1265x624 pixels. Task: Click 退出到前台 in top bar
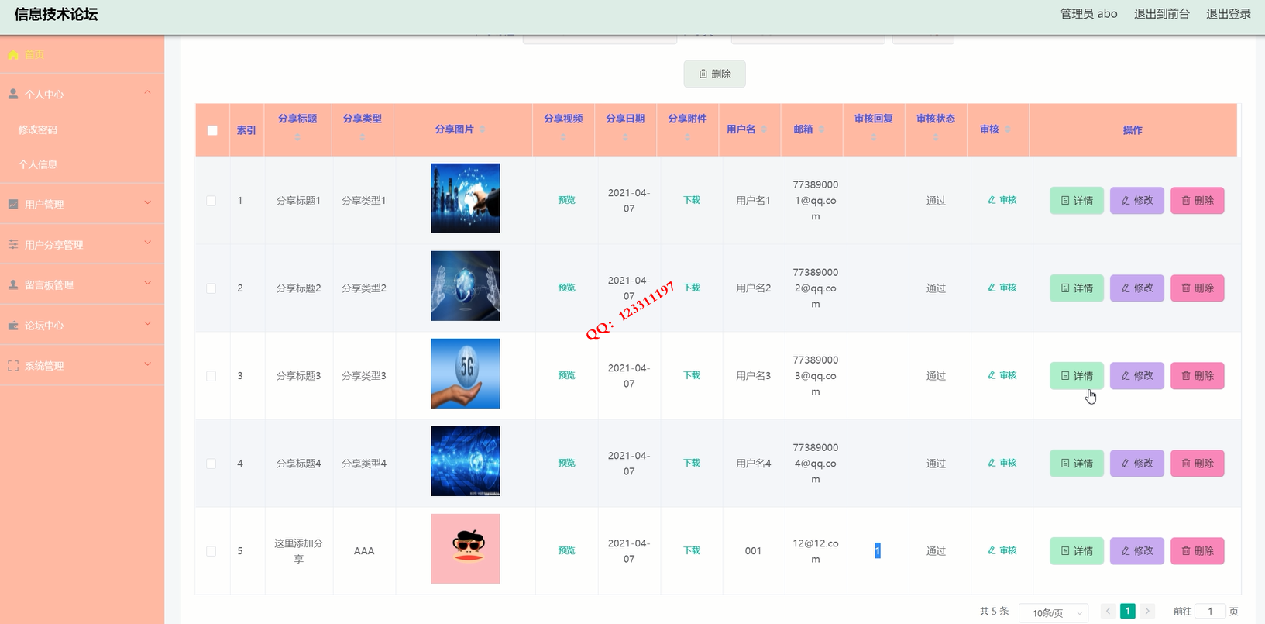(x=1161, y=14)
